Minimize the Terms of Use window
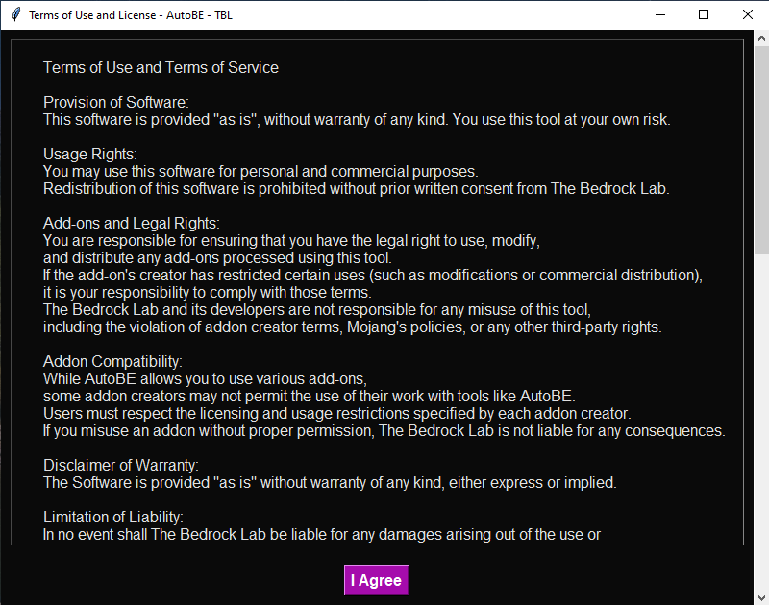769x605 pixels. click(660, 14)
